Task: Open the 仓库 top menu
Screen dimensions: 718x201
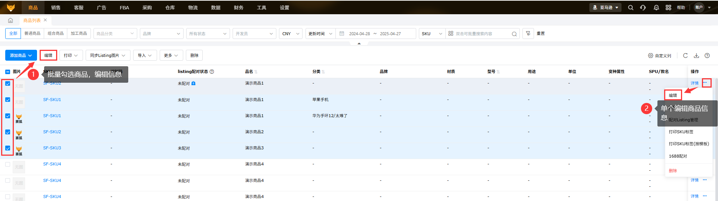Action: click(170, 7)
